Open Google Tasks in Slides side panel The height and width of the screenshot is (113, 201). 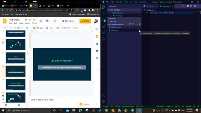point(97,44)
